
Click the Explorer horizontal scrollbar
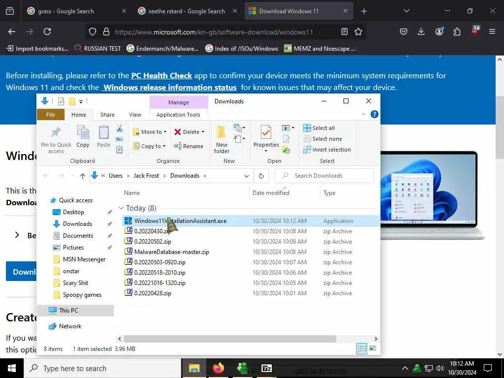pyautogui.click(x=230, y=339)
